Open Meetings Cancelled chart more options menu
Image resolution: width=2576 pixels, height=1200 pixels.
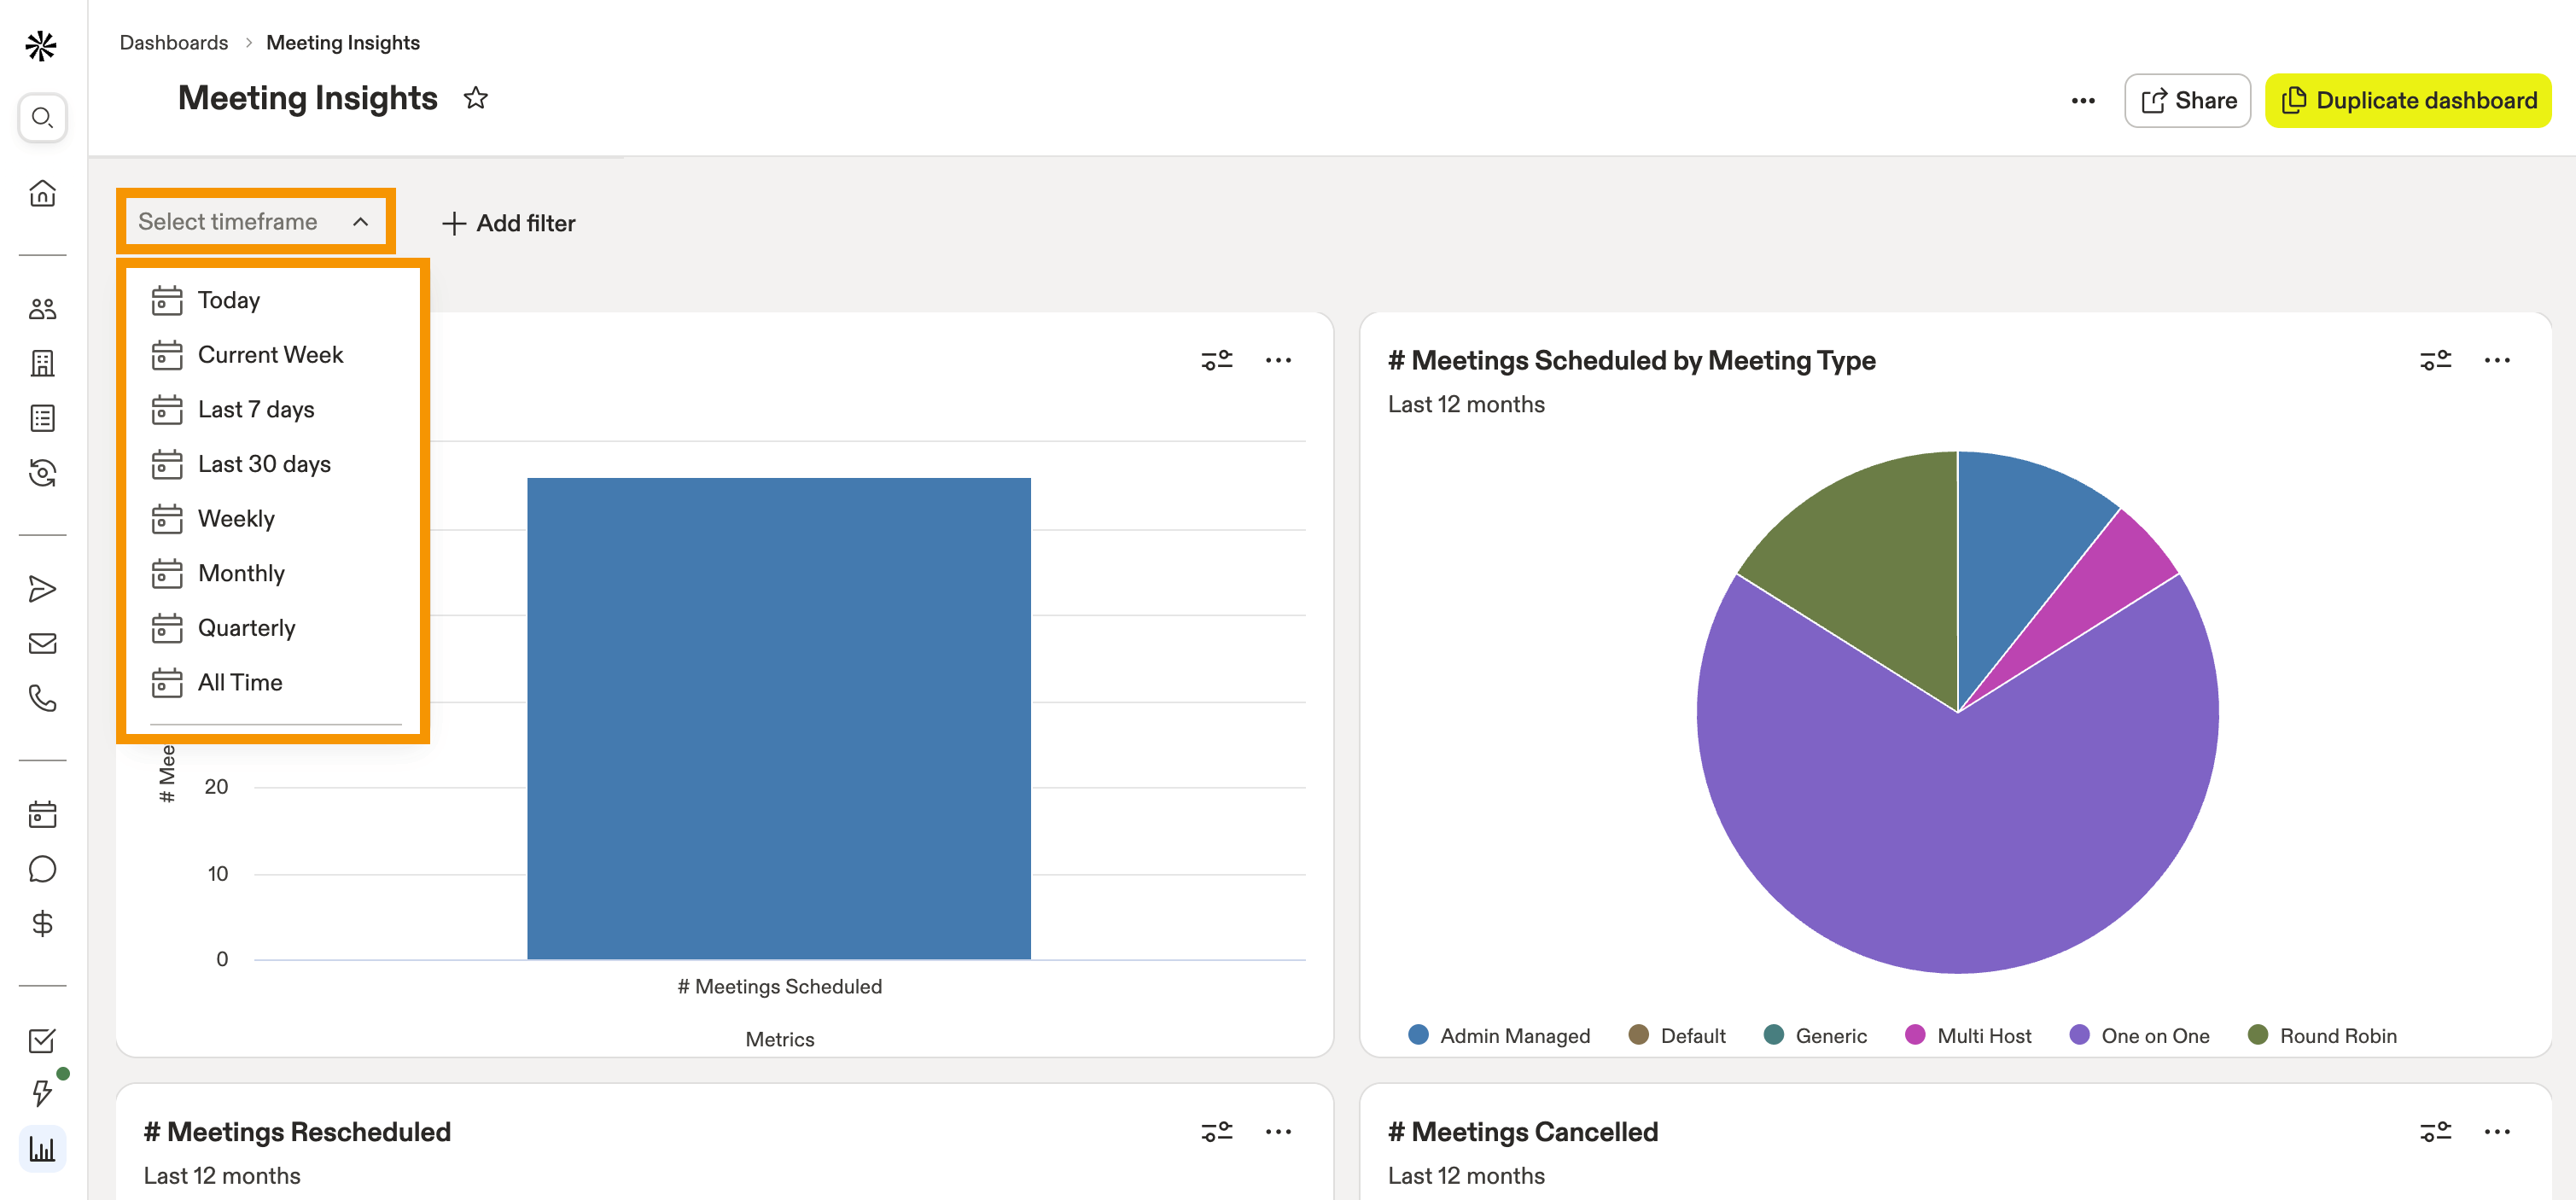(x=2496, y=1131)
